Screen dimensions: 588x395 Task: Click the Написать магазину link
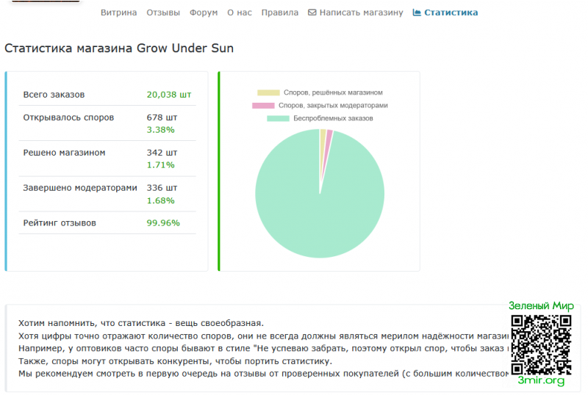coord(361,12)
